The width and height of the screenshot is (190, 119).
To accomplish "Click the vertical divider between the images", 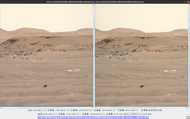I will click(x=94, y=54).
